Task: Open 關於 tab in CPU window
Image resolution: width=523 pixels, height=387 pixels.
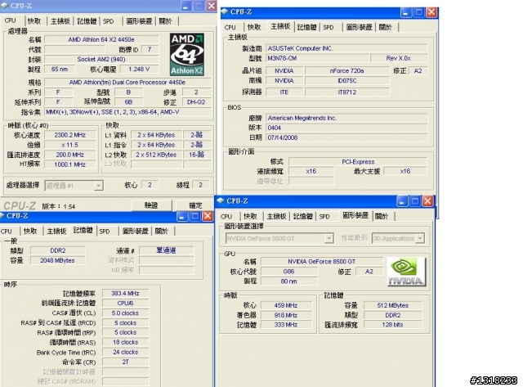Action: coord(165,21)
